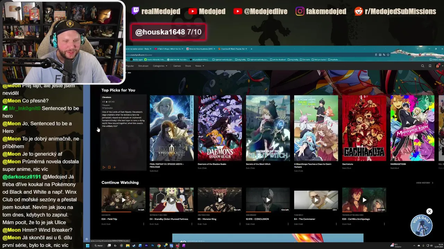Open a new browser tab

click(x=251, y=49)
